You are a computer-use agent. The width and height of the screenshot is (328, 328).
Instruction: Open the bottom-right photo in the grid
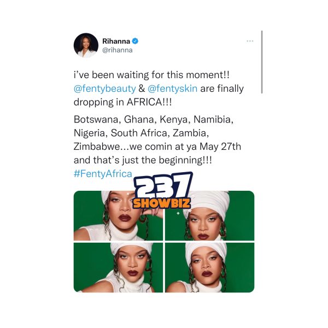pos(209,267)
